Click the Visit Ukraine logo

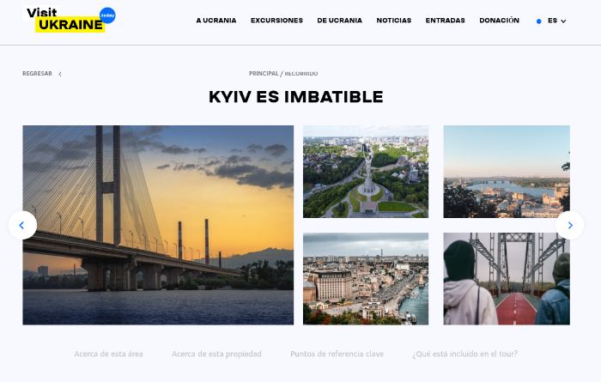[x=70, y=20]
